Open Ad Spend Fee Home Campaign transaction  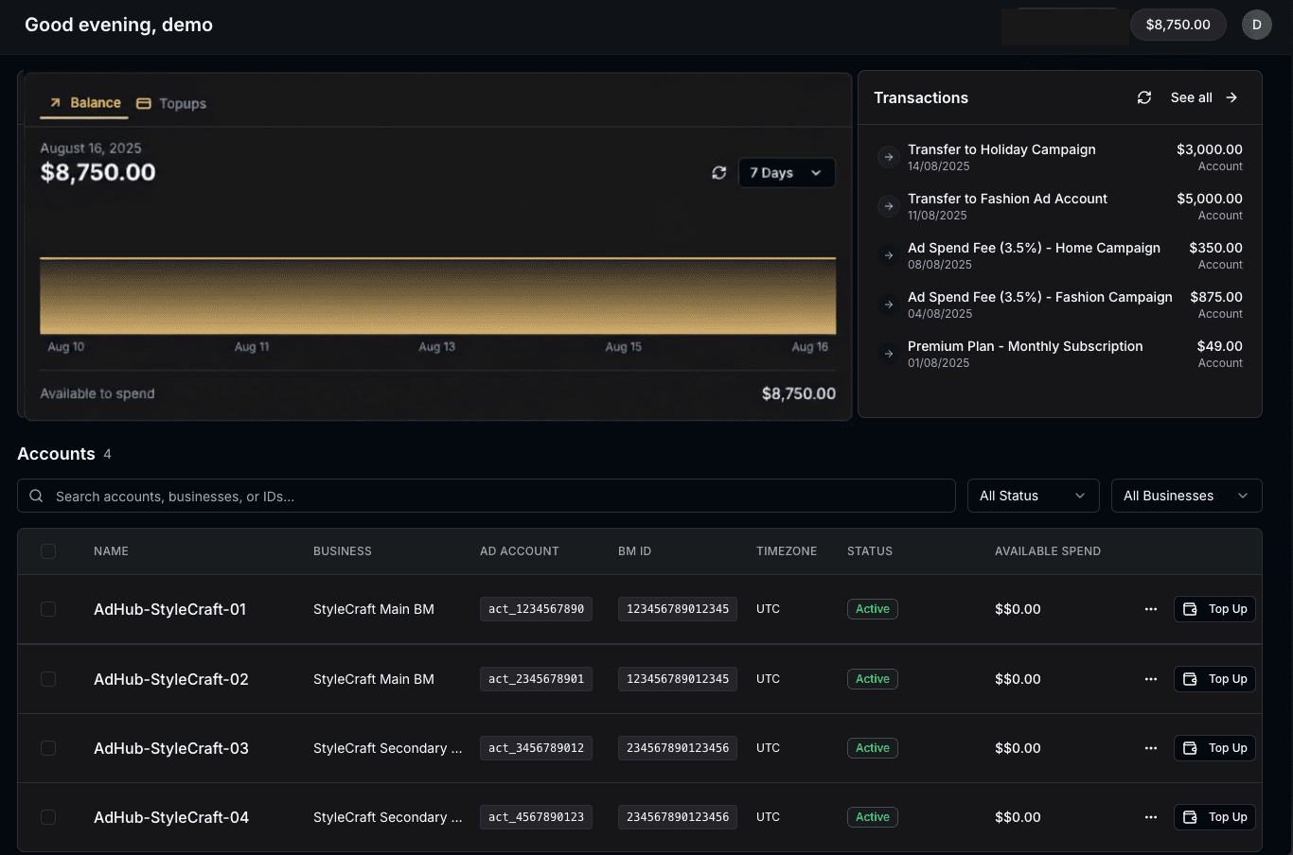click(1060, 255)
